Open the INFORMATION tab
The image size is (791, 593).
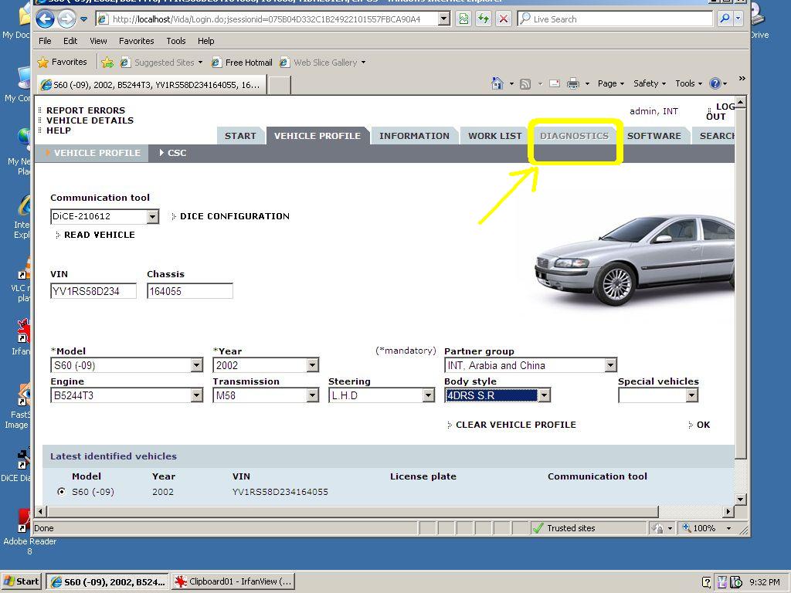click(414, 136)
